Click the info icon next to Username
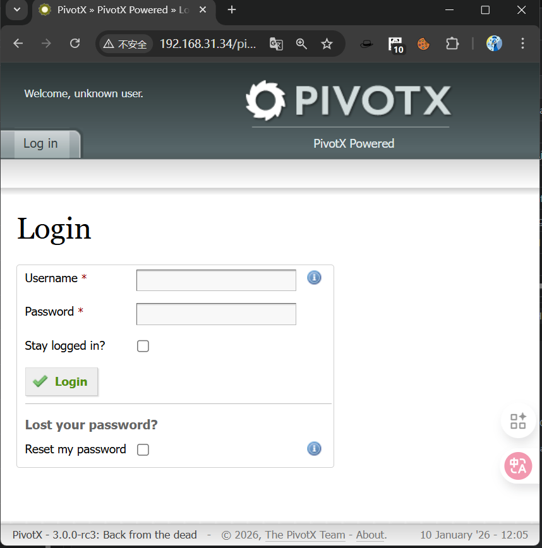Image resolution: width=542 pixels, height=548 pixels. point(314,278)
